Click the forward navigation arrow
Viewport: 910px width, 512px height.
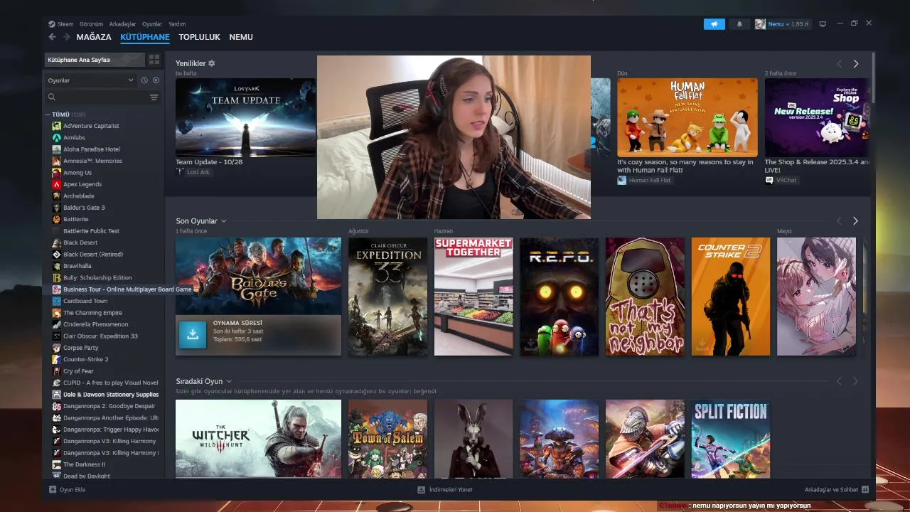click(67, 37)
